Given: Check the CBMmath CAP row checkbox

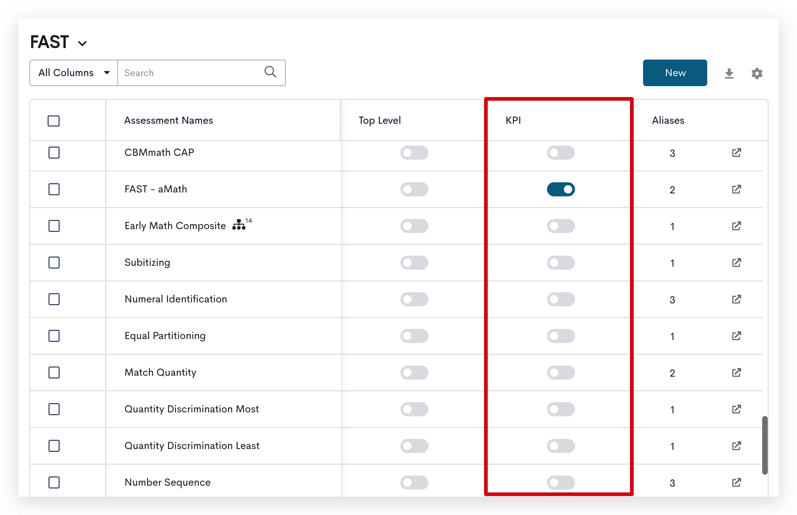Looking at the screenshot, I should (x=54, y=153).
